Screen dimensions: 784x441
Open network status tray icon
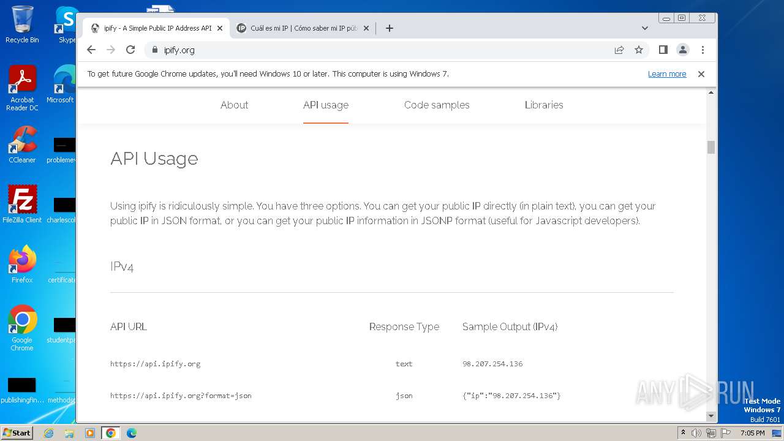[710, 433]
